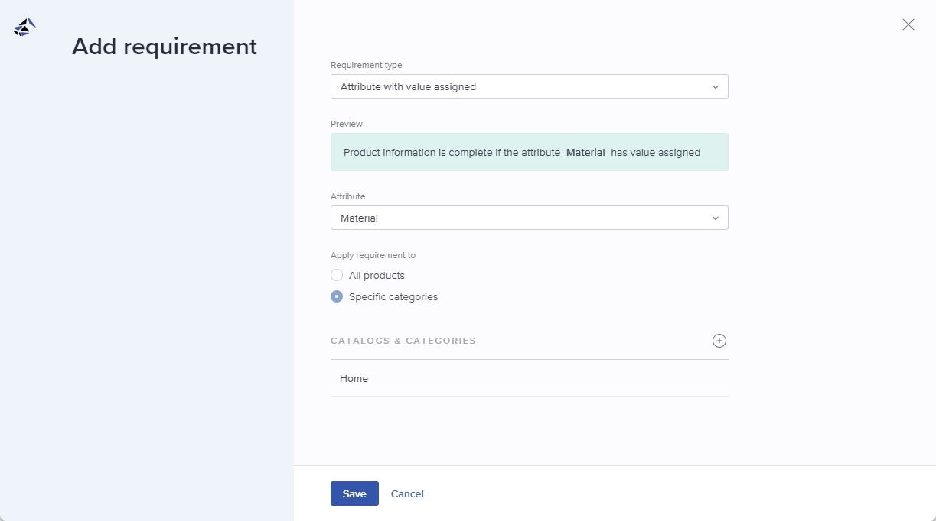This screenshot has width=936, height=521.
Task: Select the All products radio button
Action: [337, 275]
